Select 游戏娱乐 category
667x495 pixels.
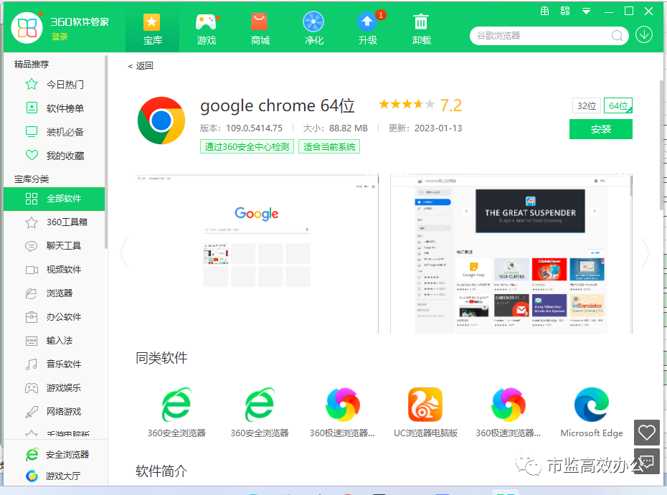pos(55,388)
